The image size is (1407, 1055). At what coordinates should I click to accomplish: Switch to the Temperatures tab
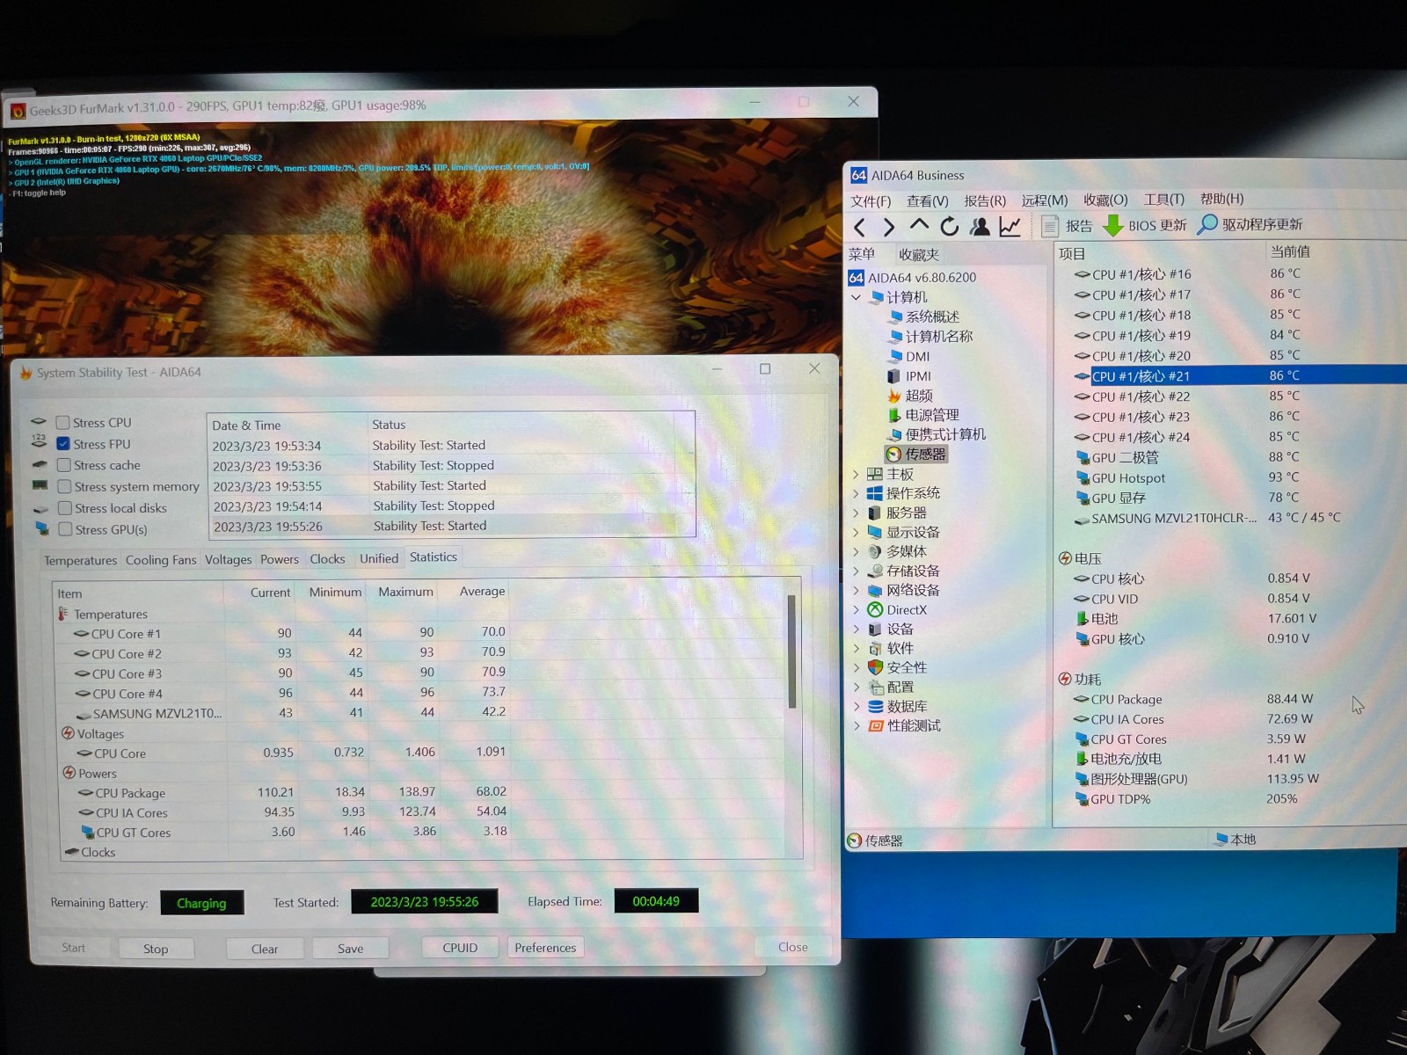point(80,560)
